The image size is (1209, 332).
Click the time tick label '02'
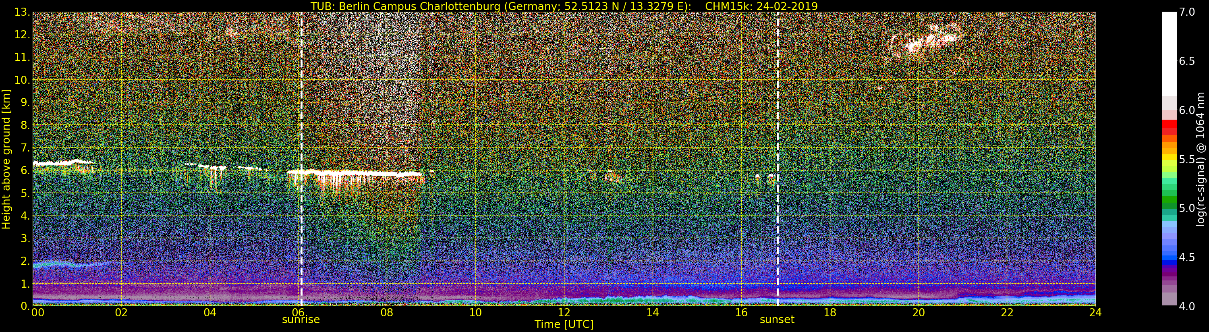(x=121, y=313)
